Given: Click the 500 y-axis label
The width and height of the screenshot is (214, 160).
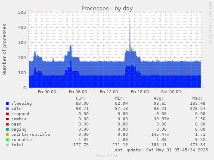Looking at the screenshot, I should coord(22,13).
